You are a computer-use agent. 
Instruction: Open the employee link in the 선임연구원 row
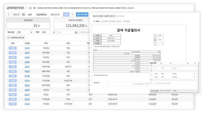(x=27, y=81)
